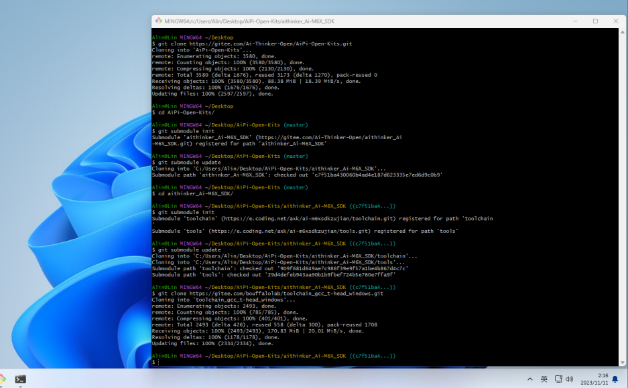Switch input method via the 英 indicator
Image resolution: width=628 pixels, height=388 pixels.
544,379
